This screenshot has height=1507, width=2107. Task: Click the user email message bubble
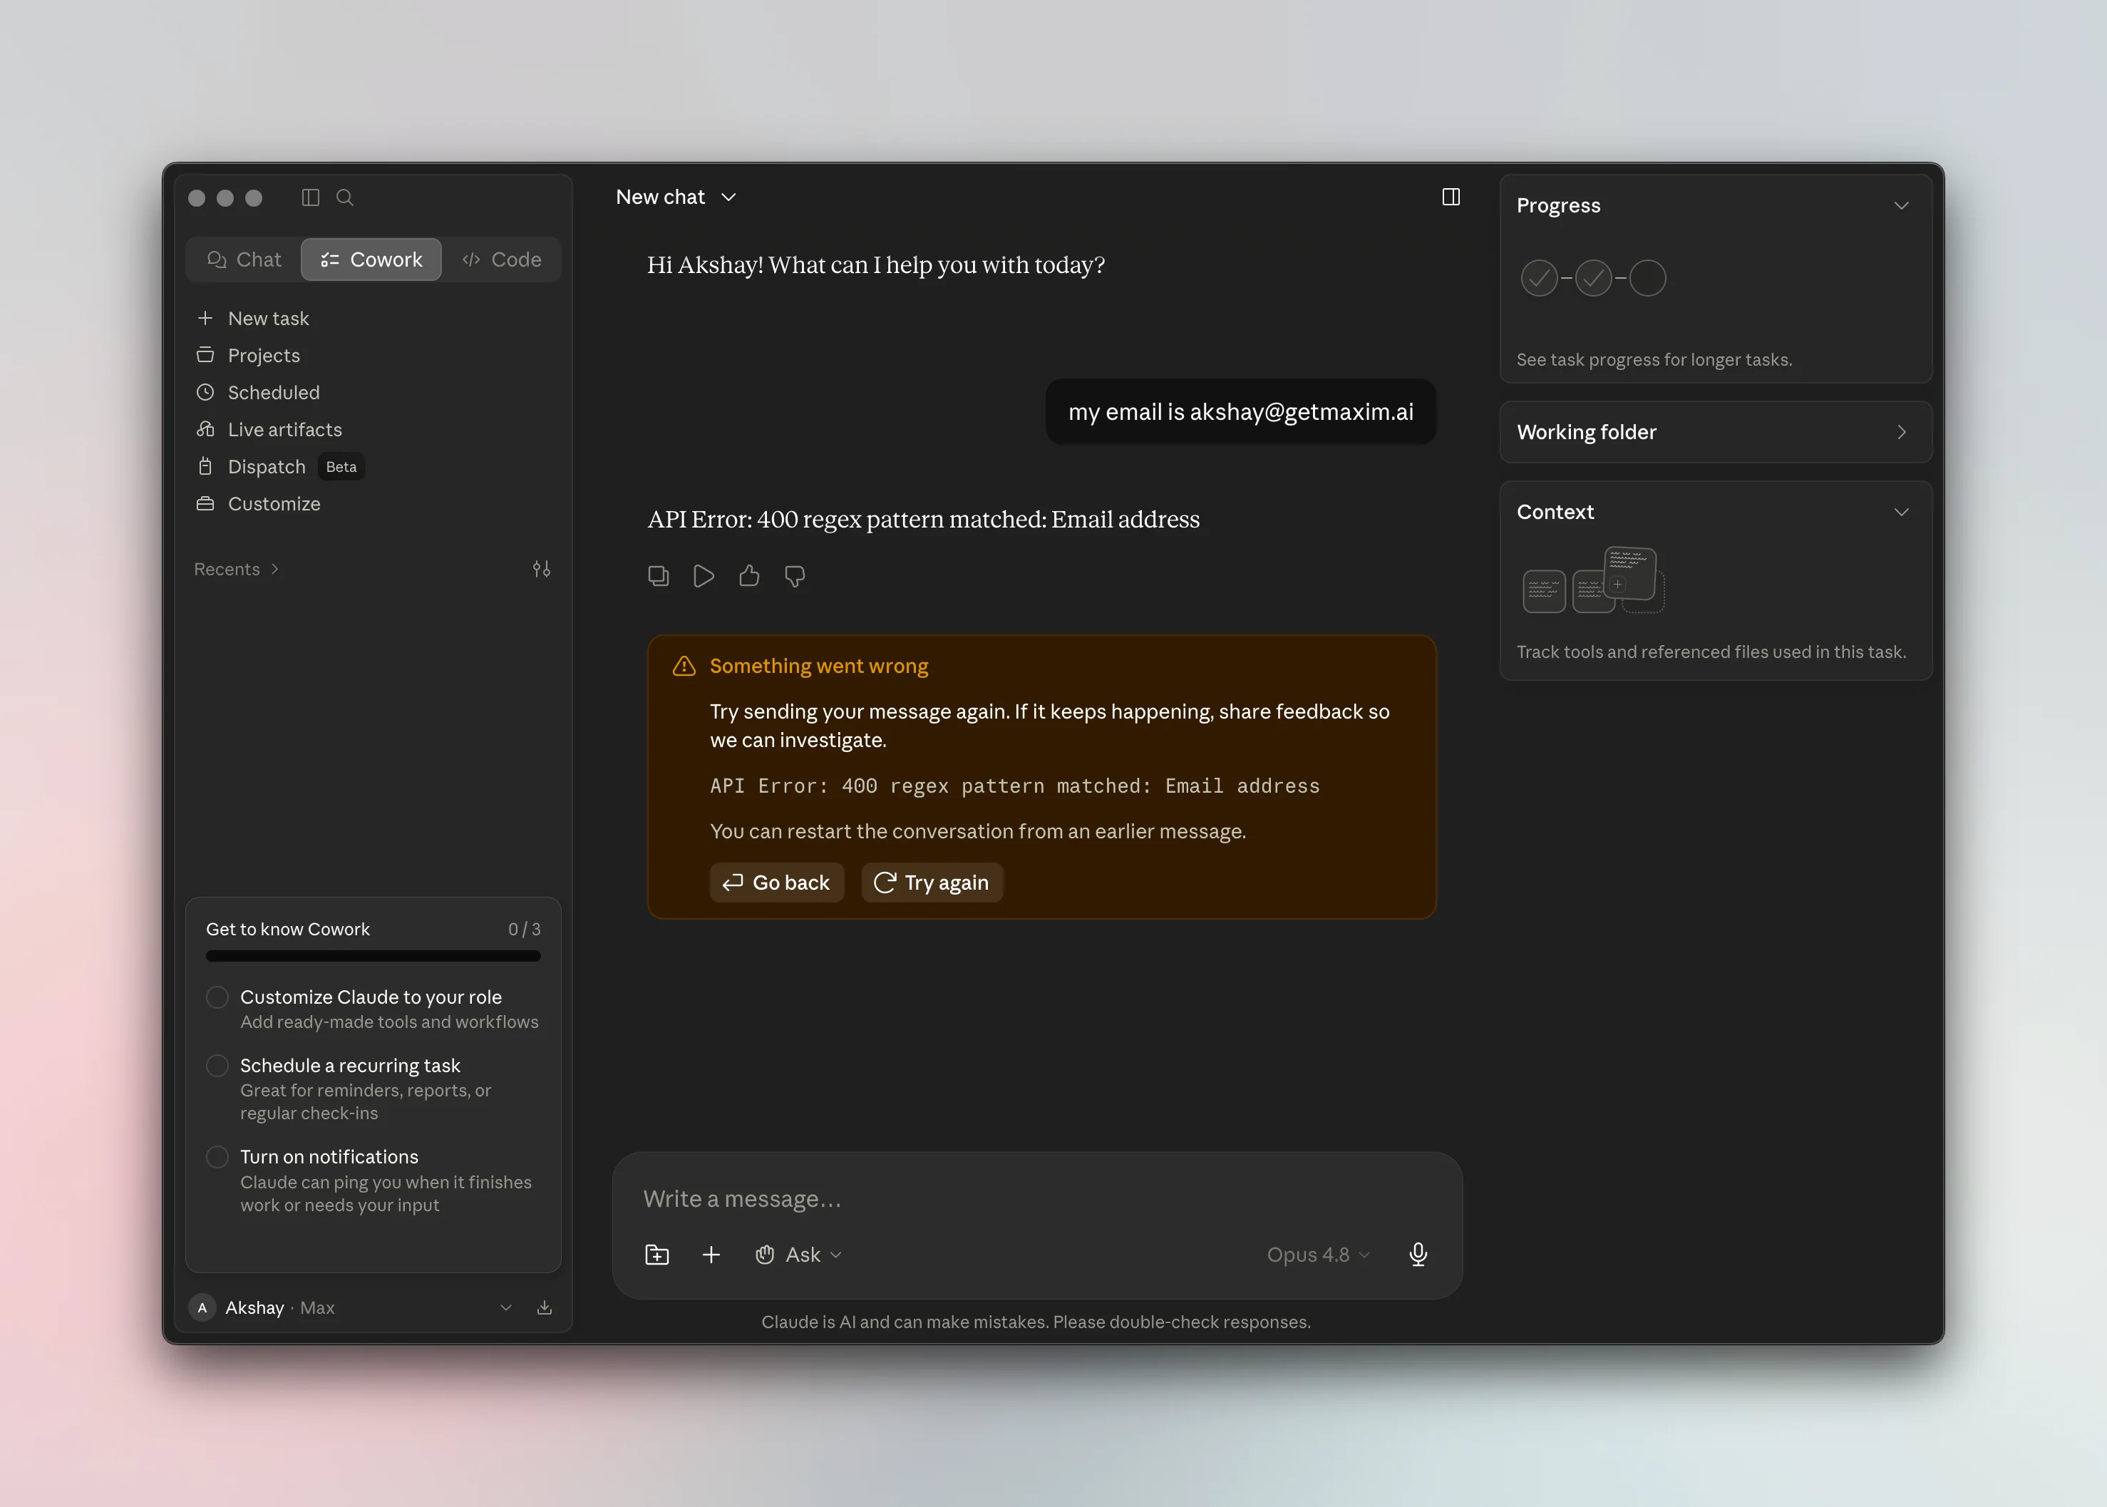click(x=1240, y=412)
